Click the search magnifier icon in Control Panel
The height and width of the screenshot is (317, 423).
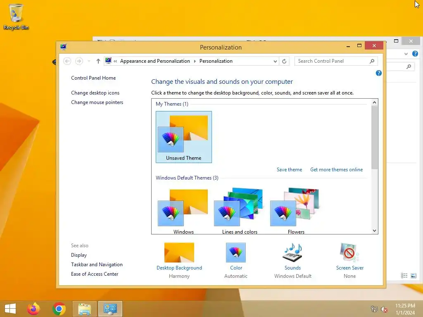372,61
